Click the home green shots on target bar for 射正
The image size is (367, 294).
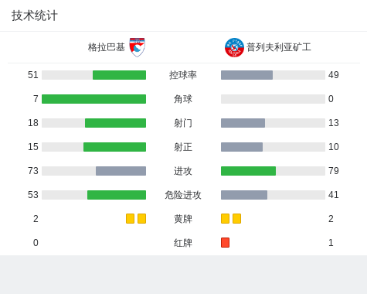(114, 147)
